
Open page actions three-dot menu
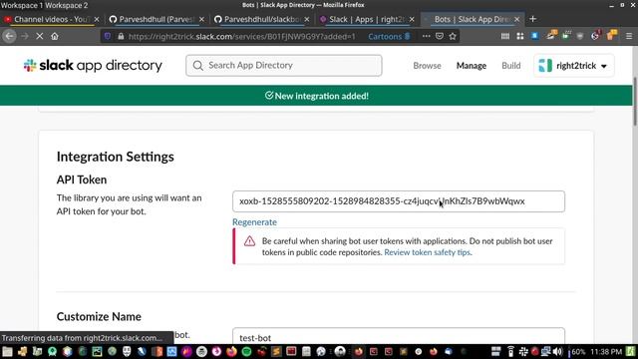coord(426,36)
